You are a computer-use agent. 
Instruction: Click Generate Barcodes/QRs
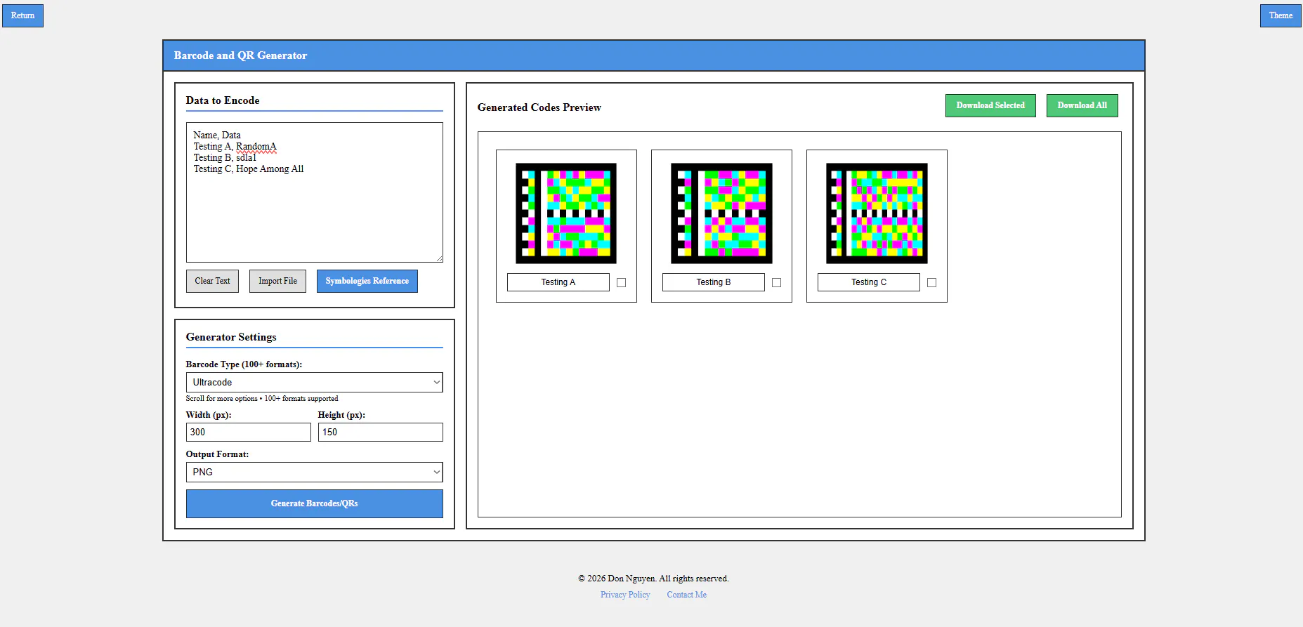coord(314,503)
